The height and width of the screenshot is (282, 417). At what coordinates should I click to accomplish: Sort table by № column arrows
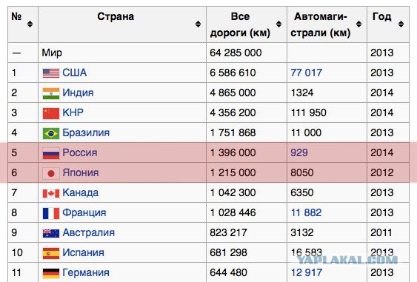click(x=30, y=24)
